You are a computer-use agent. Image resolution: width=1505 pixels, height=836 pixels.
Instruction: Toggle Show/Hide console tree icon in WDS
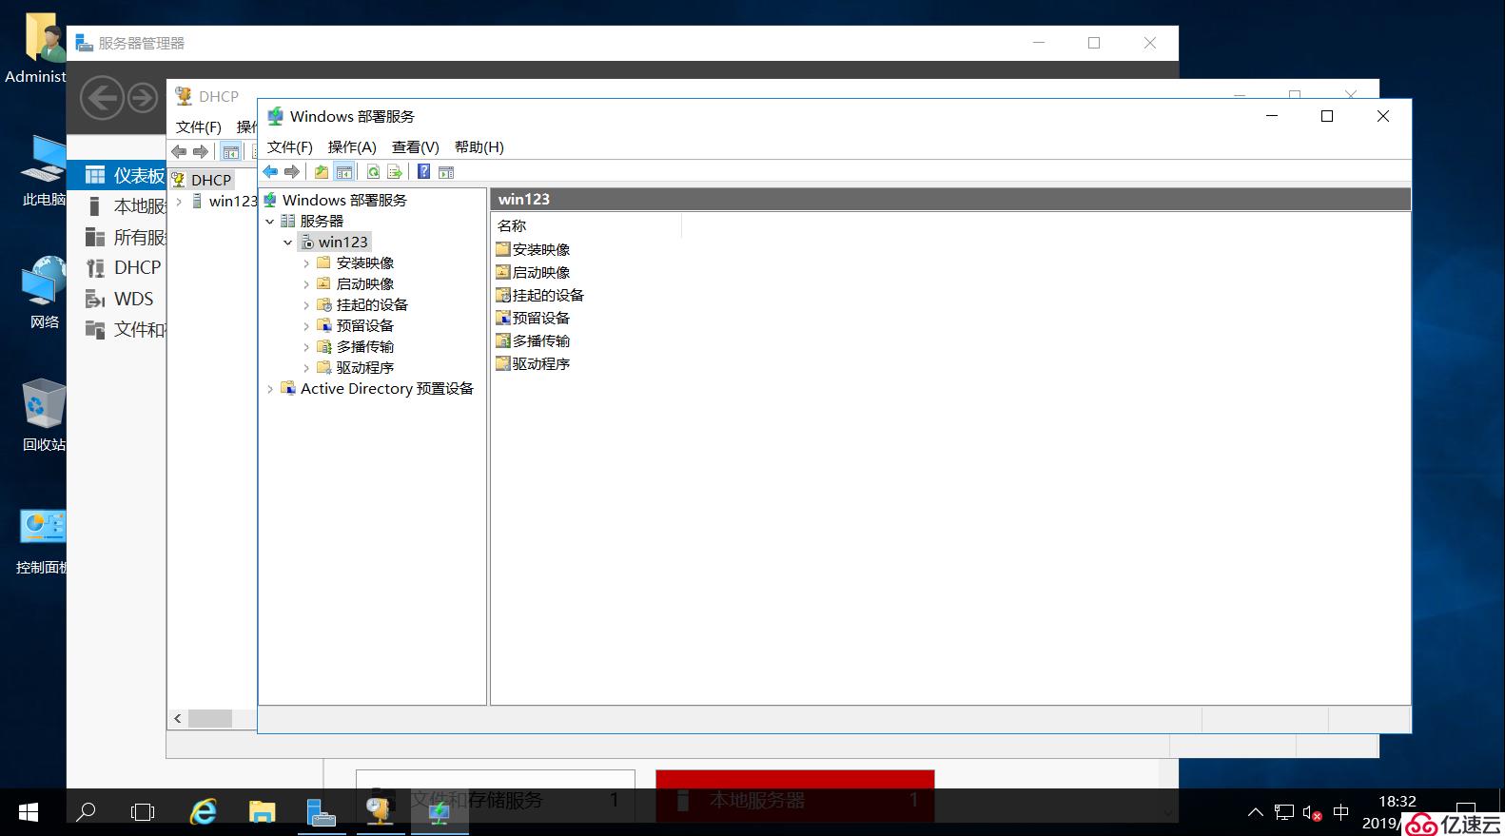click(x=344, y=172)
